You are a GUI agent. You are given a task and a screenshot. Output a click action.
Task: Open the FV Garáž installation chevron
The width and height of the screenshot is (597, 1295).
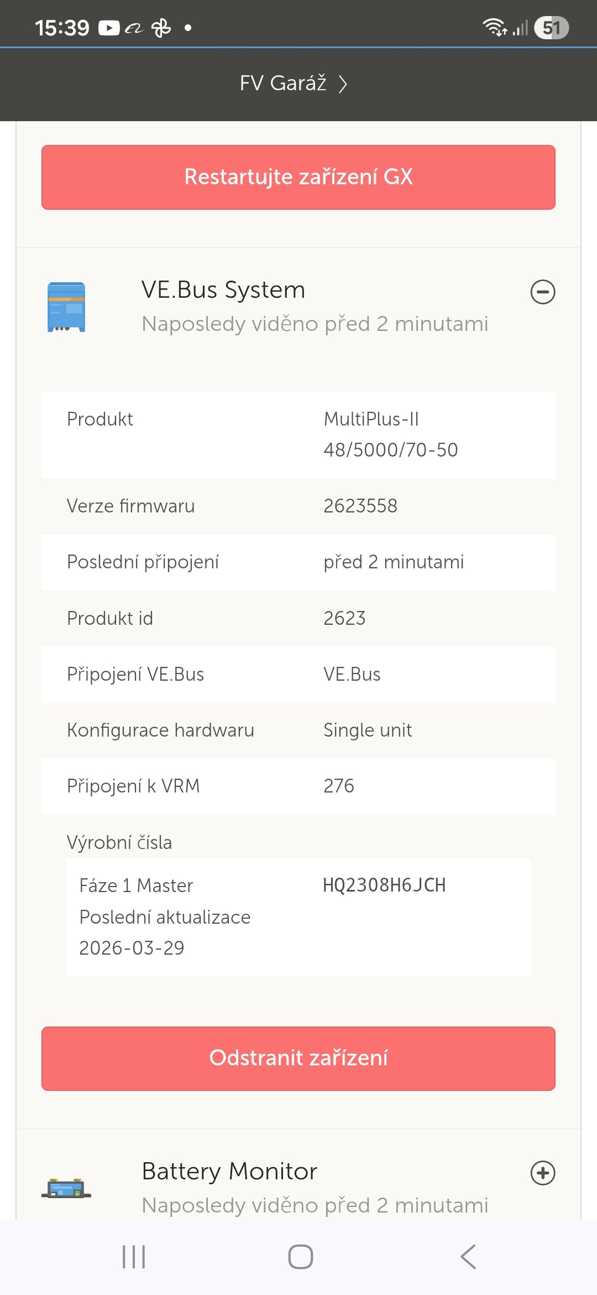[343, 84]
